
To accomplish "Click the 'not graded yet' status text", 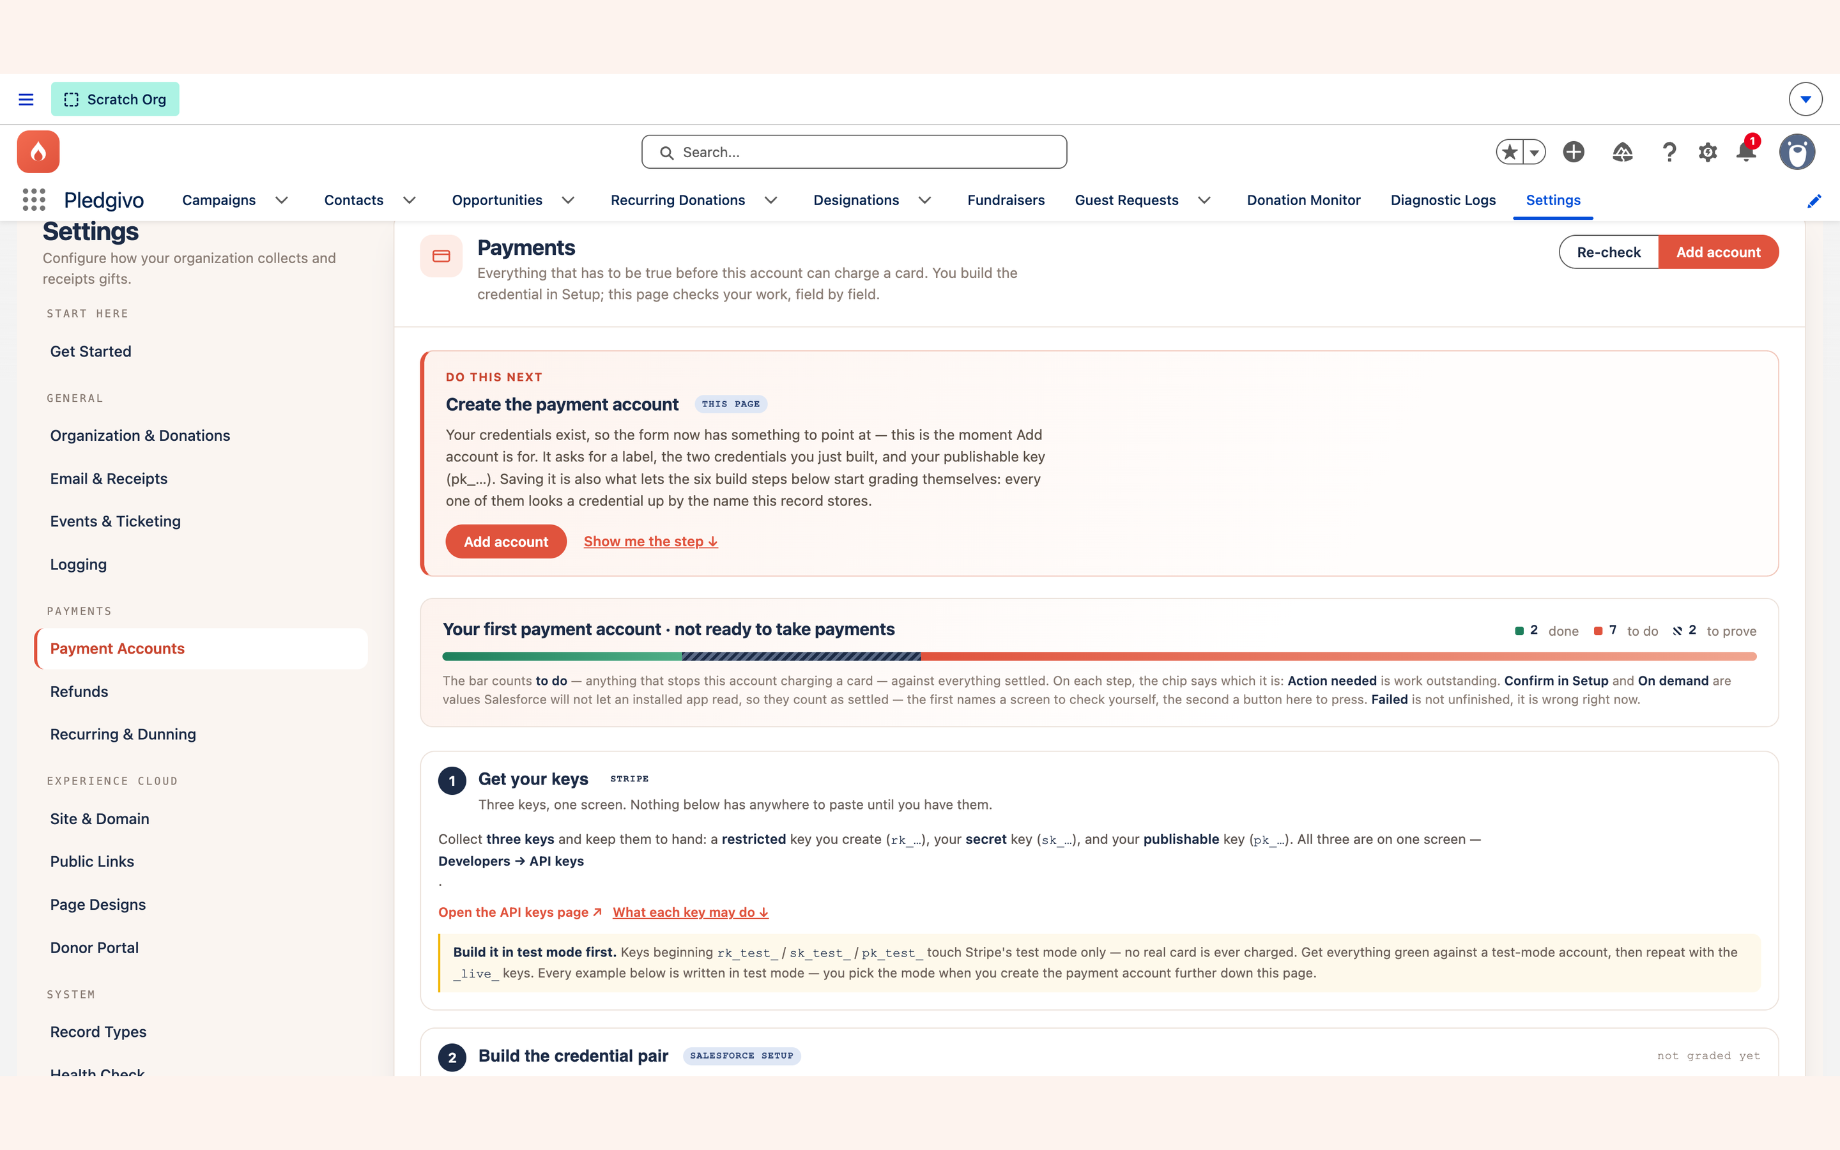I will pos(1708,1055).
